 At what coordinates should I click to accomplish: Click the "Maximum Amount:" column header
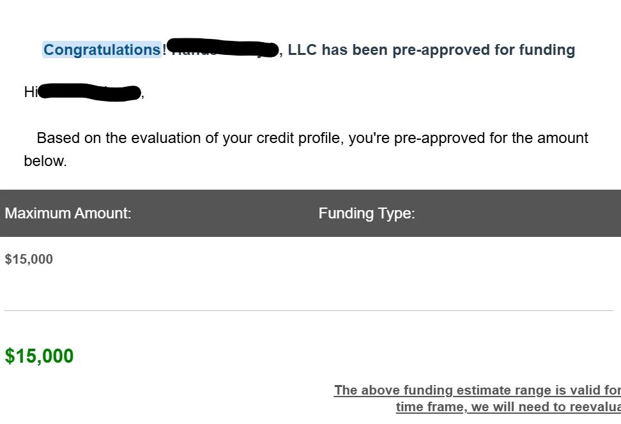click(68, 213)
